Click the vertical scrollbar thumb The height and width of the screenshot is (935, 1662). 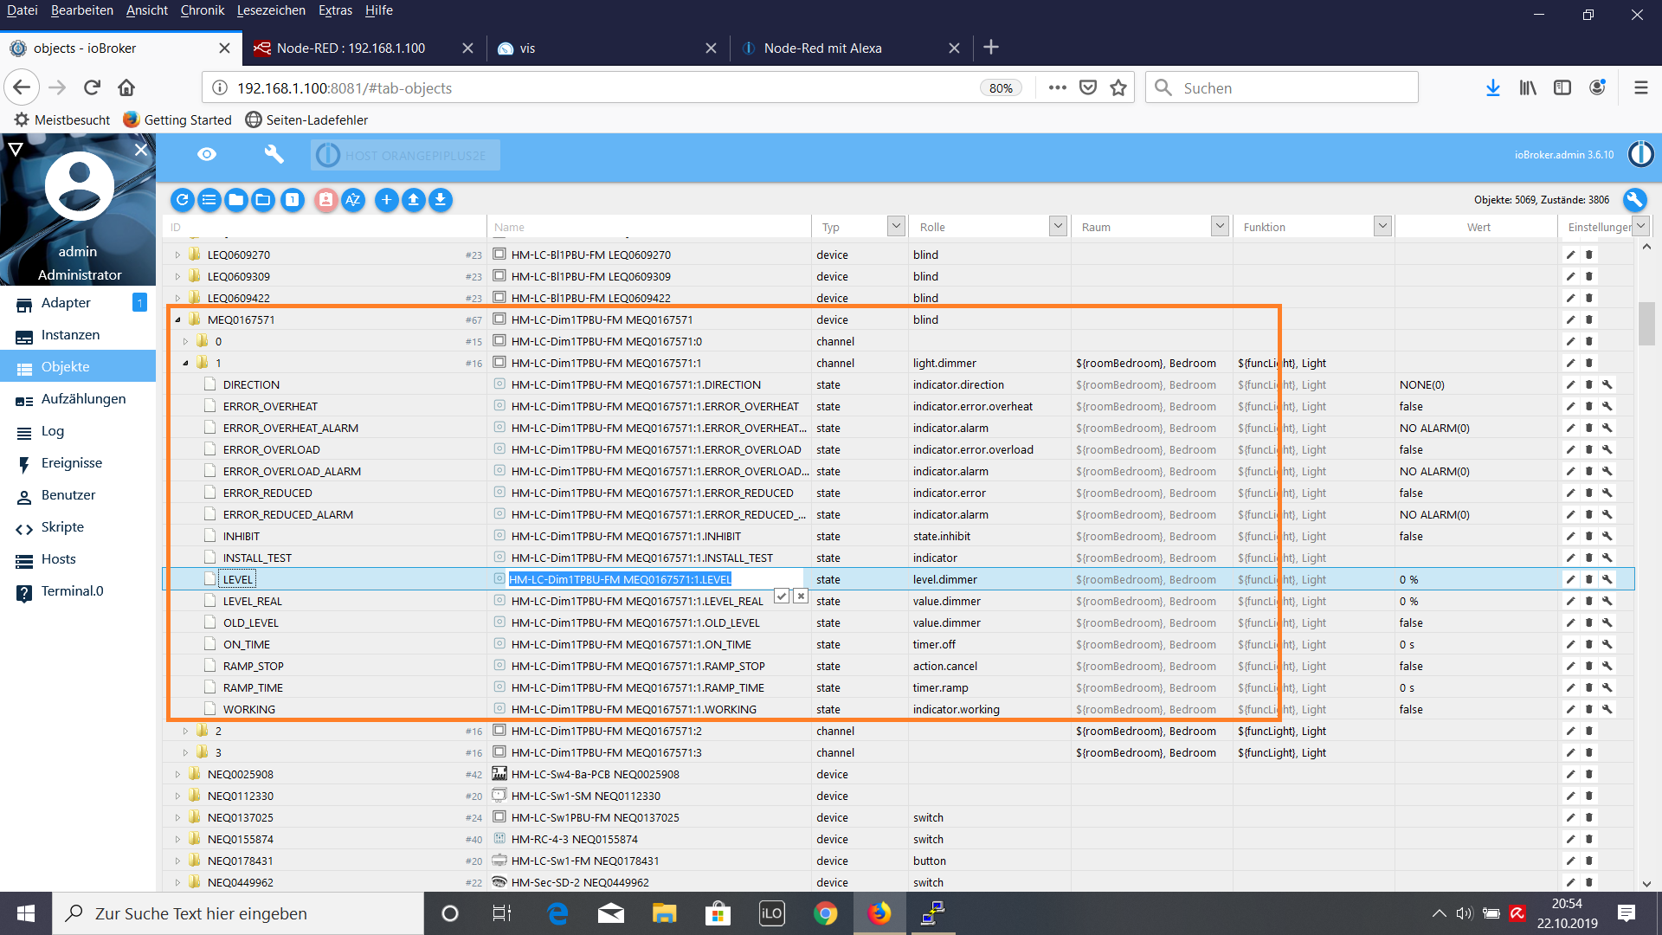[1646, 322]
